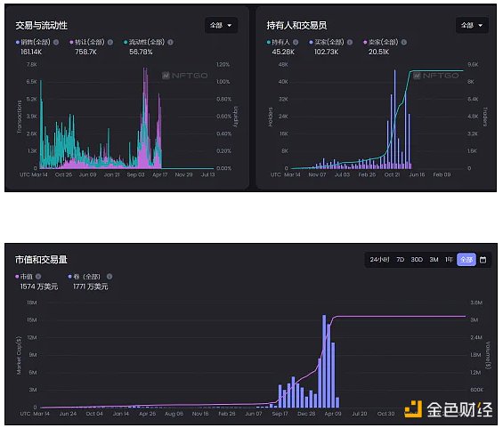Select the 24小时 time range tab
Viewport: 503px width, 428px height.
(379, 260)
